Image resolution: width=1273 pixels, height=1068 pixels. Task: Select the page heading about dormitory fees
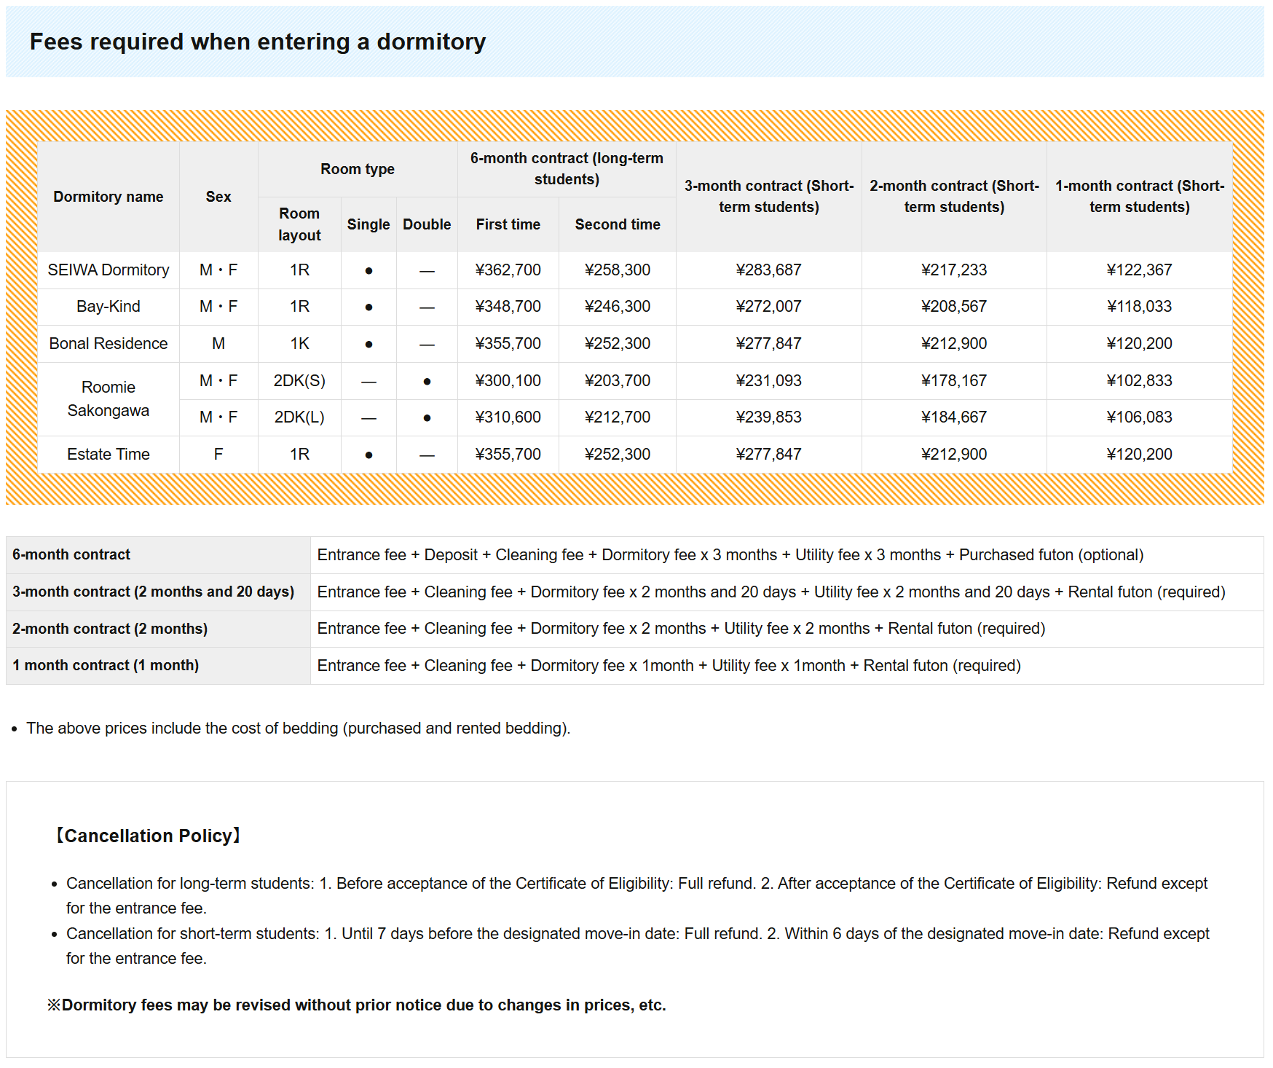258,42
